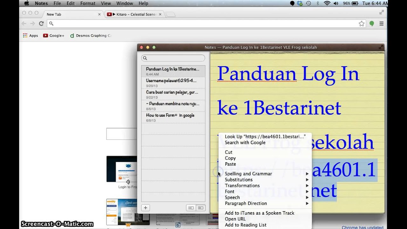
Task: Select the note 'How to use Form+ in google'
Action: tap(173, 117)
